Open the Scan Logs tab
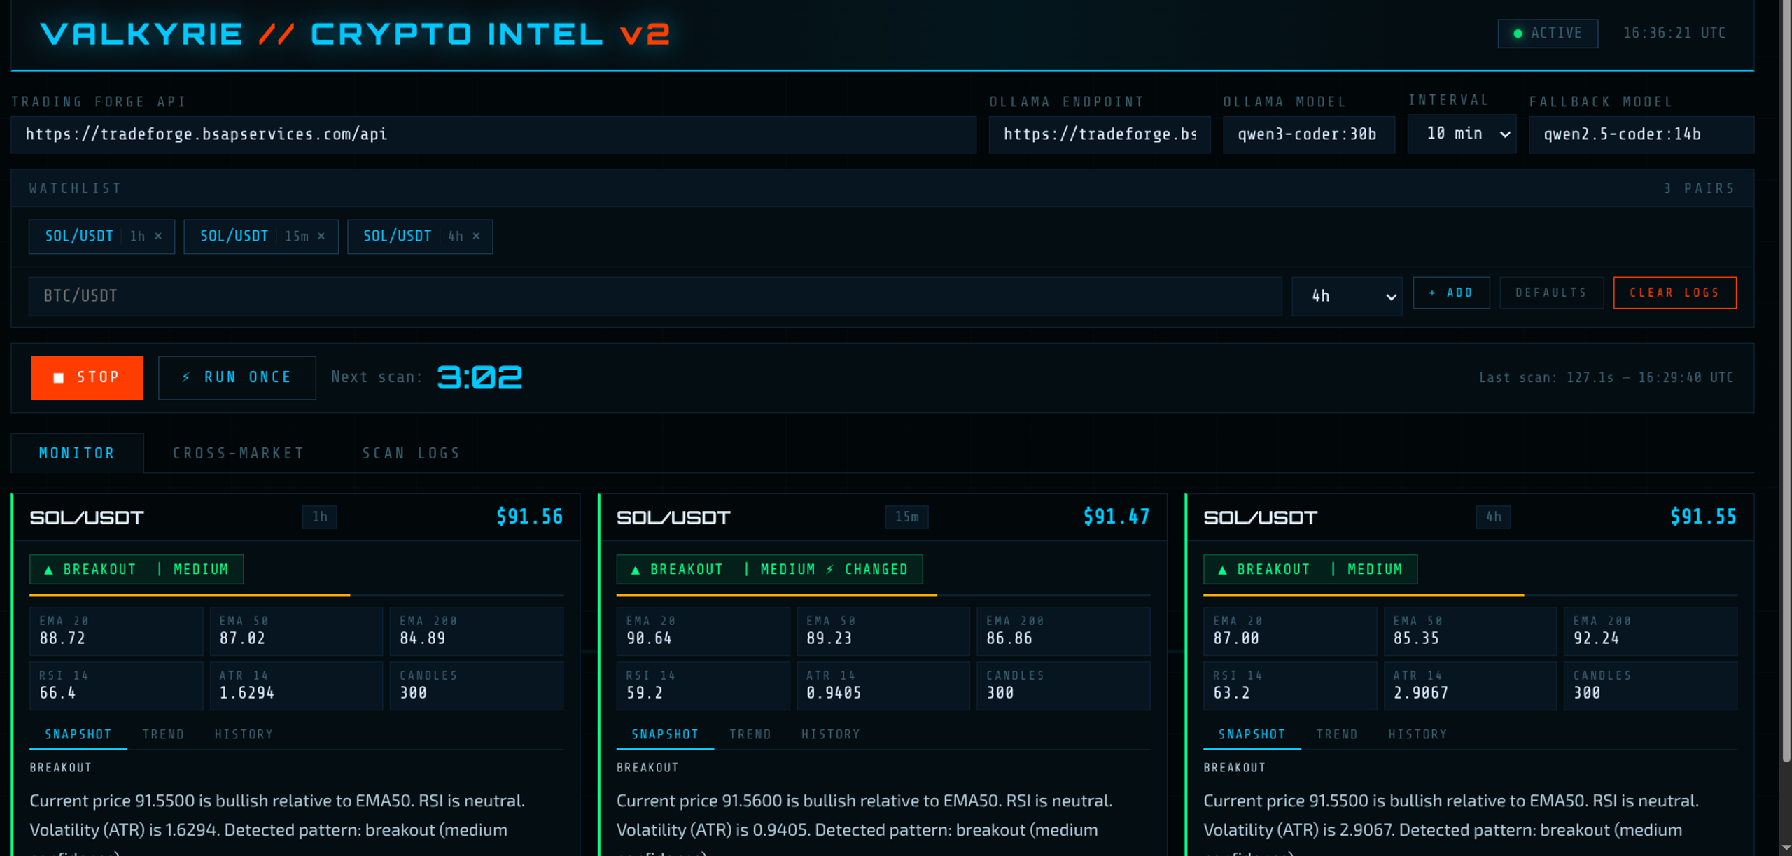 [x=411, y=453]
